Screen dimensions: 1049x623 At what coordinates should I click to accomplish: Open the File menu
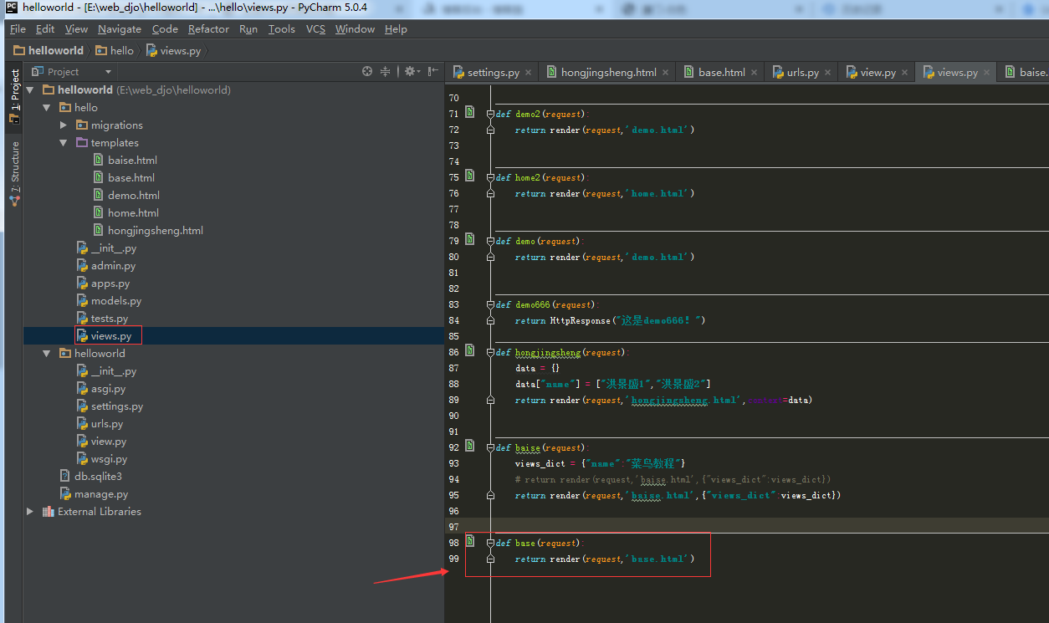pos(18,29)
